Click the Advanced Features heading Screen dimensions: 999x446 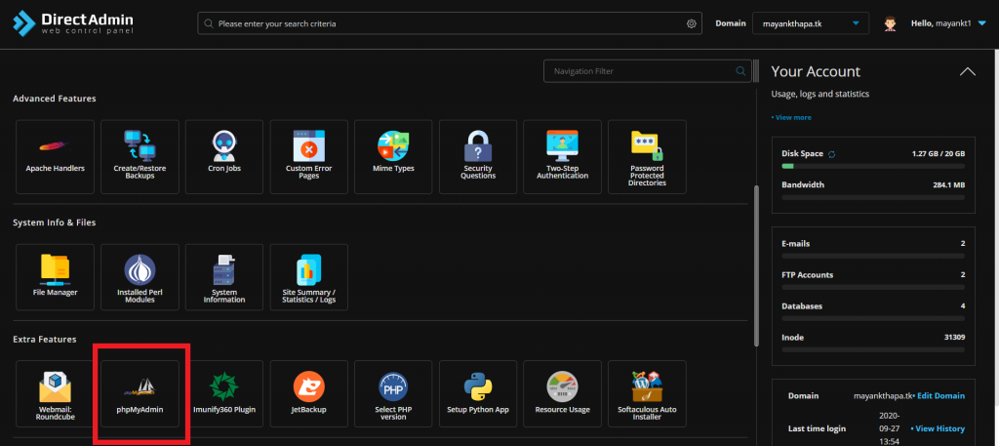(55, 99)
